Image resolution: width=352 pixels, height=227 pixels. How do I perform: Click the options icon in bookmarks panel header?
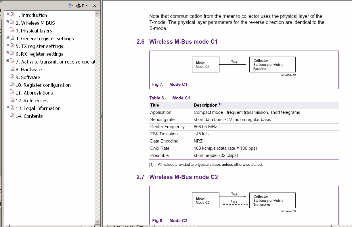click(x=71, y=5)
